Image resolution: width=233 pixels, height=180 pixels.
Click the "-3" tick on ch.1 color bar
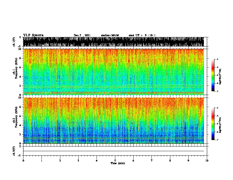tap(217, 59)
